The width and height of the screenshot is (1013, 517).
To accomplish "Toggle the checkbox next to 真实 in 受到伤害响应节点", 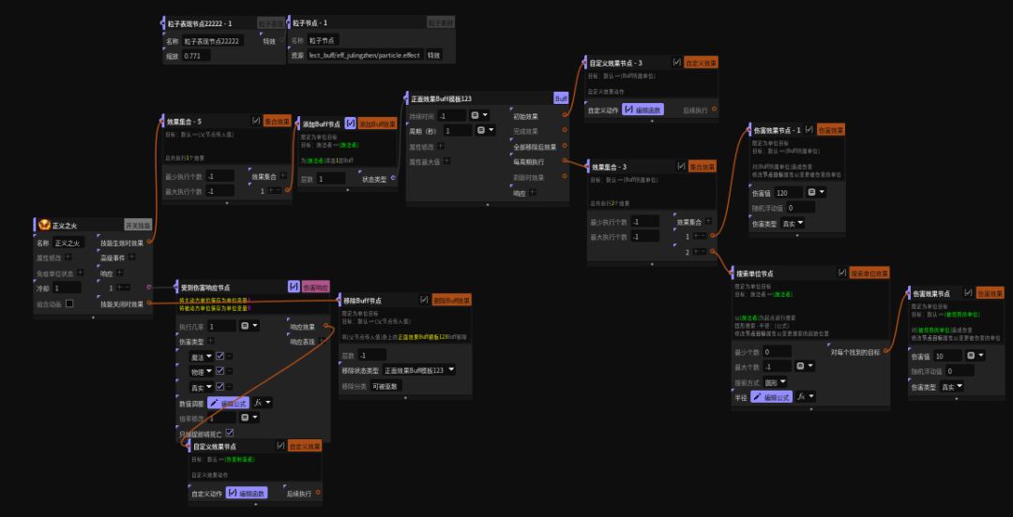I will [219, 387].
